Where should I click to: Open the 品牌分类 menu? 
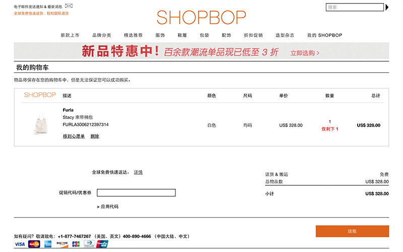tap(102, 35)
